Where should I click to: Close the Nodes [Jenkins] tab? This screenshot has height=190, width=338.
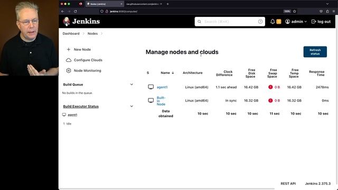[x=121, y=4]
